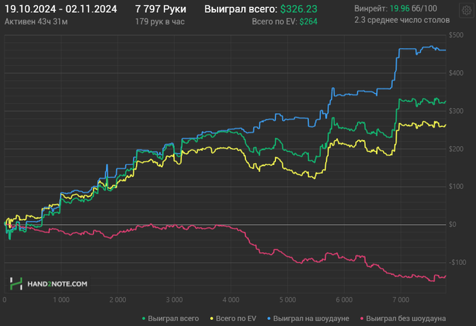476x326 pixels.
Task: Click the 7 000 hands mark on x-axis
Action: [x=401, y=300]
